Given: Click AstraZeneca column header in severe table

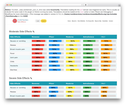Looking at the screenshot, I should (88, 83).
